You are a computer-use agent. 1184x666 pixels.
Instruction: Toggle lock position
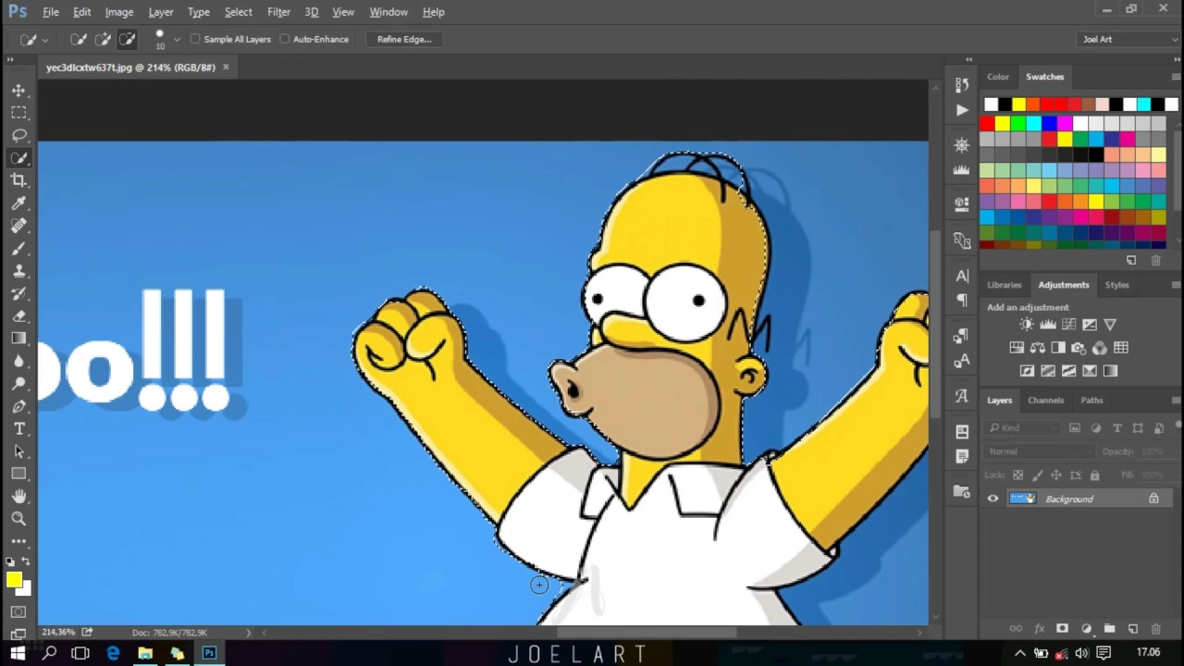(1056, 475)
